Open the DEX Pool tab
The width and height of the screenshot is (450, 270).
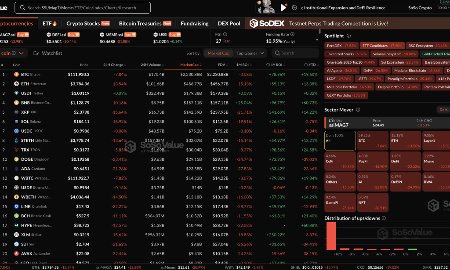(x=229, y=24)
